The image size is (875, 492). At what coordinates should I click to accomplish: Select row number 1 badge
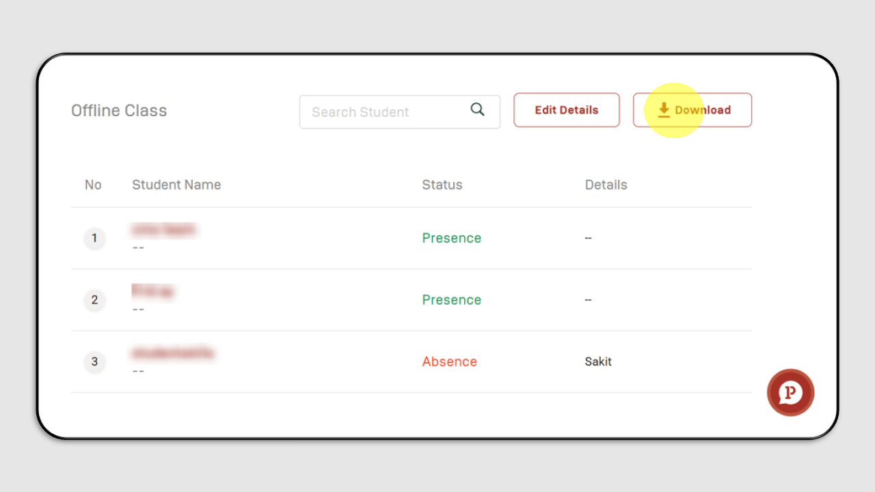tap(94, 238)
